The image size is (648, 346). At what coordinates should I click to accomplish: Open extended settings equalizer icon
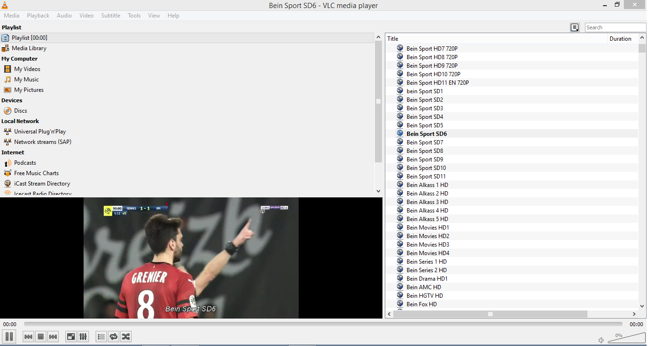83,337
